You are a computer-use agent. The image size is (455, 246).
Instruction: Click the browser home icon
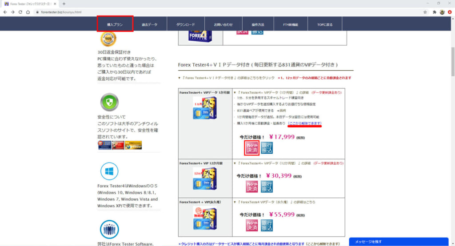(x=28, y=12)
